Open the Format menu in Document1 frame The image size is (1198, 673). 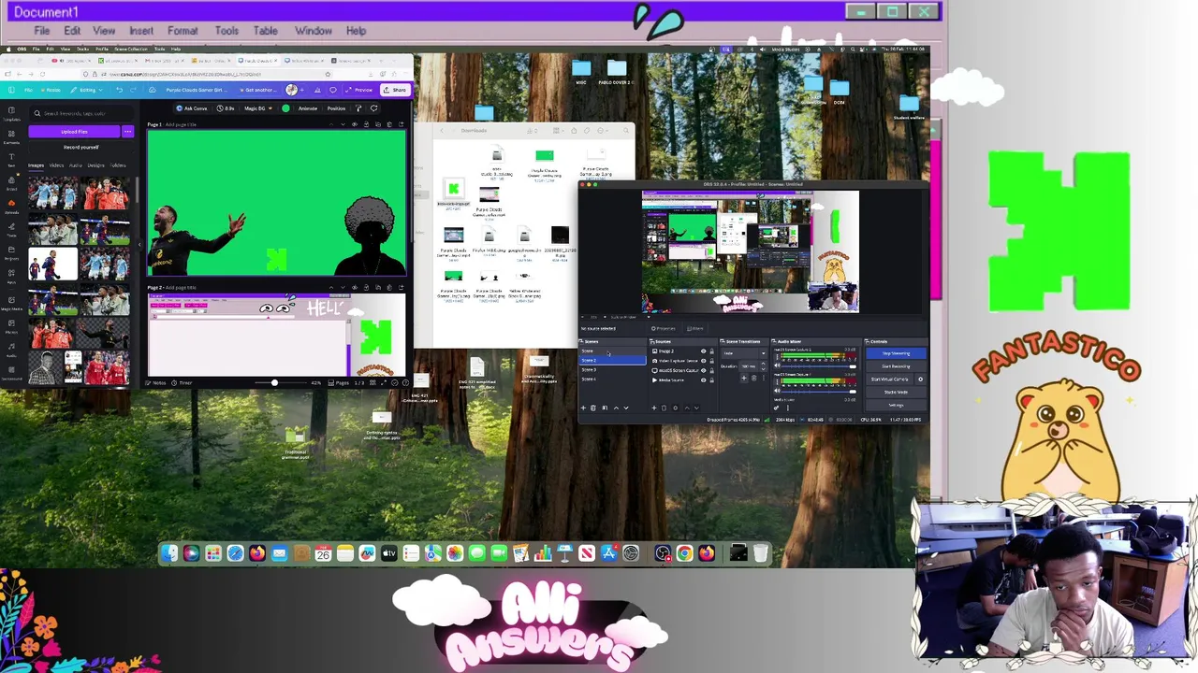pyautogui.click(x=183, y=31)
